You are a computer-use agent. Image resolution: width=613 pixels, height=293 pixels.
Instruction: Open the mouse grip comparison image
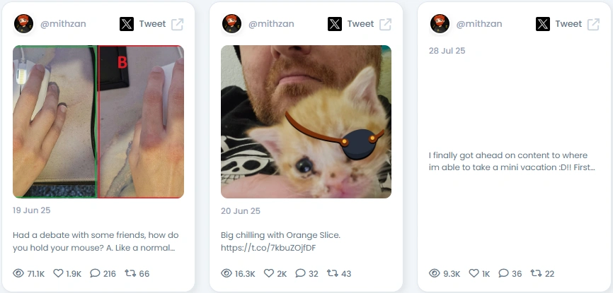pyautogui.click(x=98, y=121)
